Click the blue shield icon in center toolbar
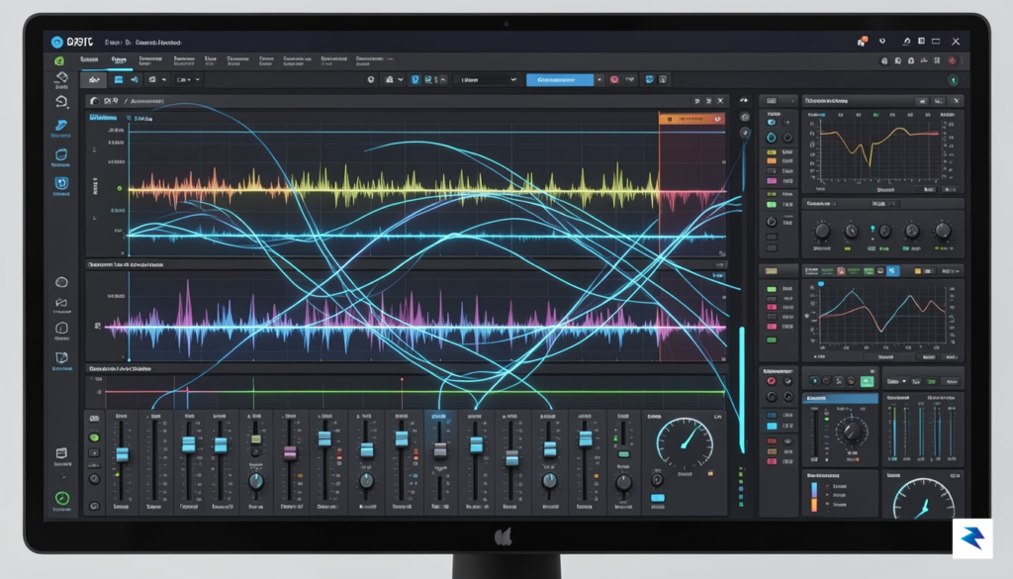The height and width of the screenshot is (579, 1013). coord(414,79)
